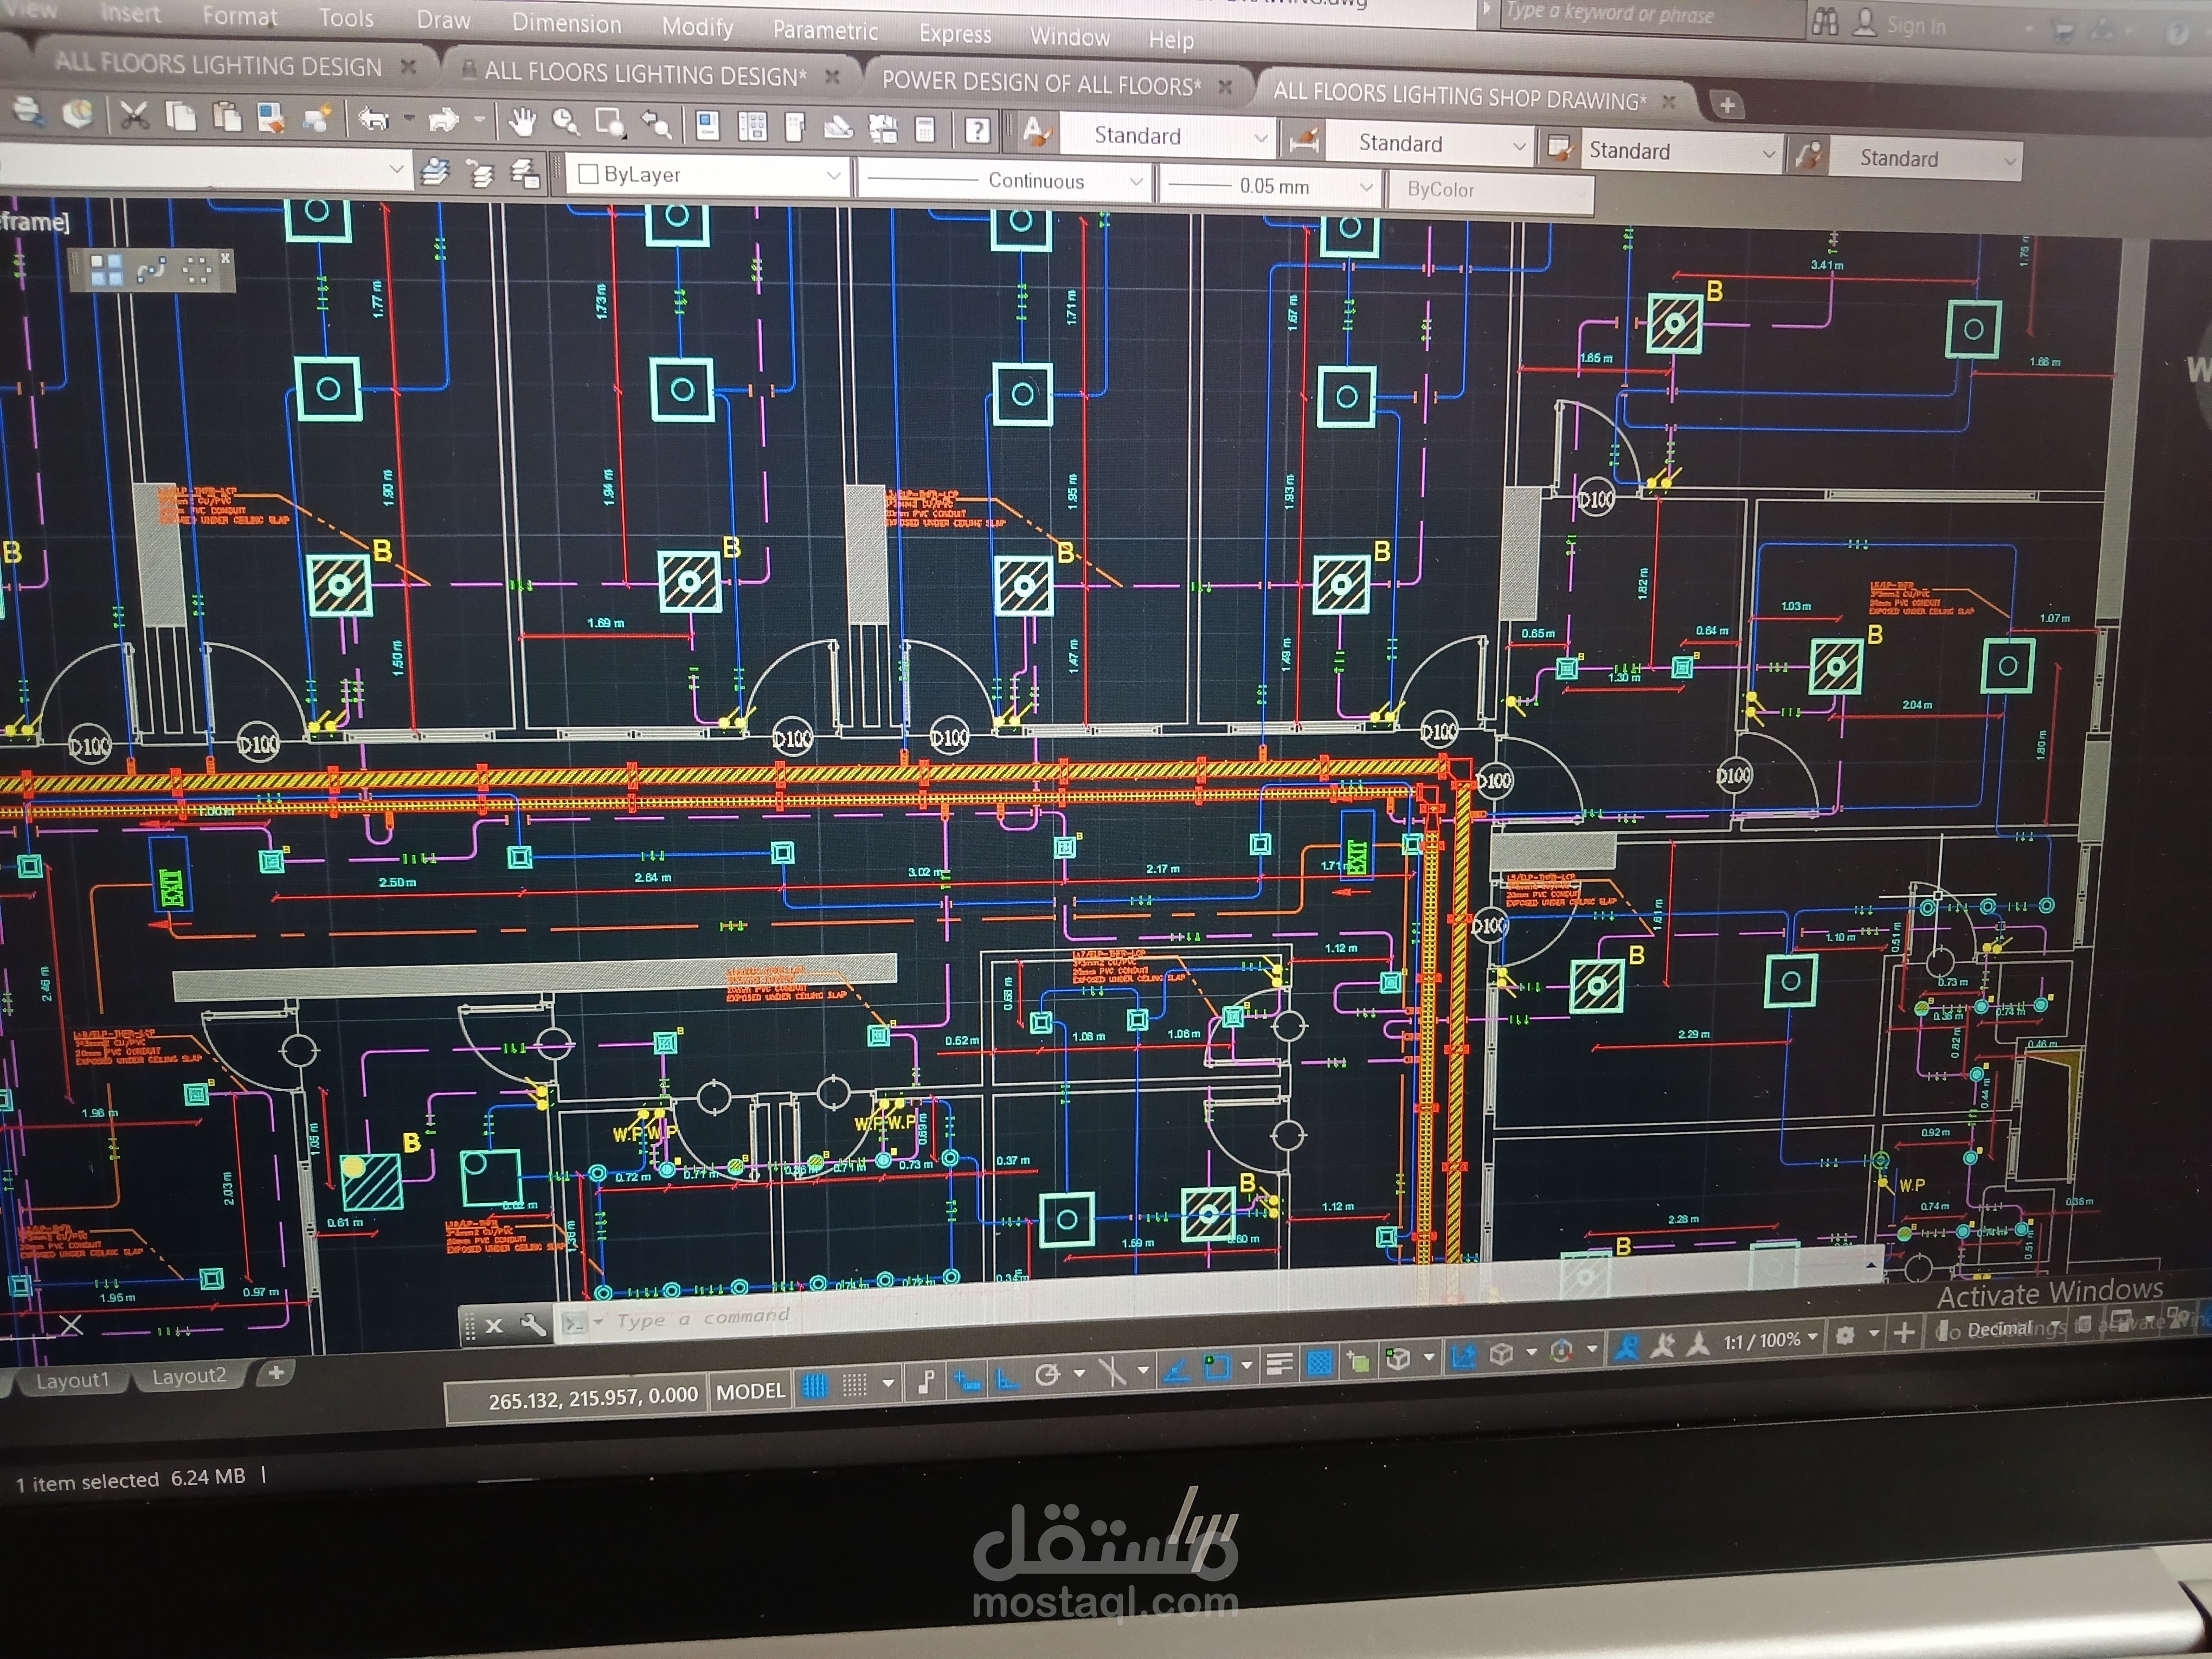Switch to the Layout2 tab

[x=189, y=1376]
